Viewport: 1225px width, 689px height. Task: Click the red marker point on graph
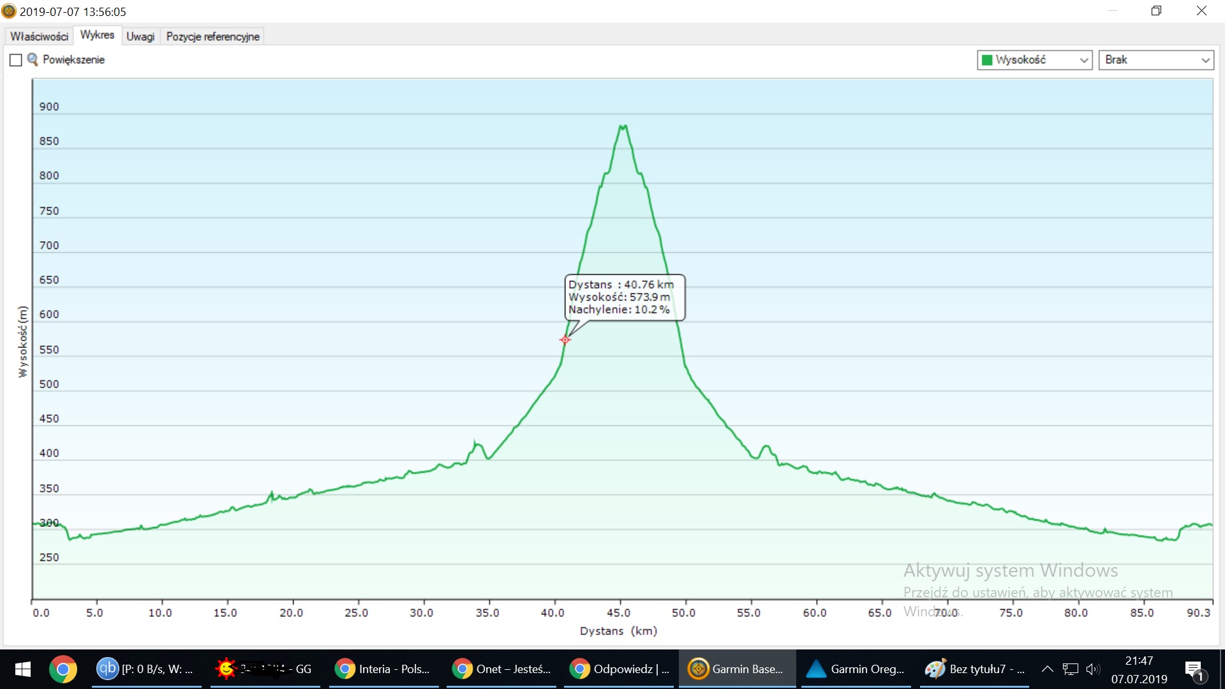[x=565, y=339]
